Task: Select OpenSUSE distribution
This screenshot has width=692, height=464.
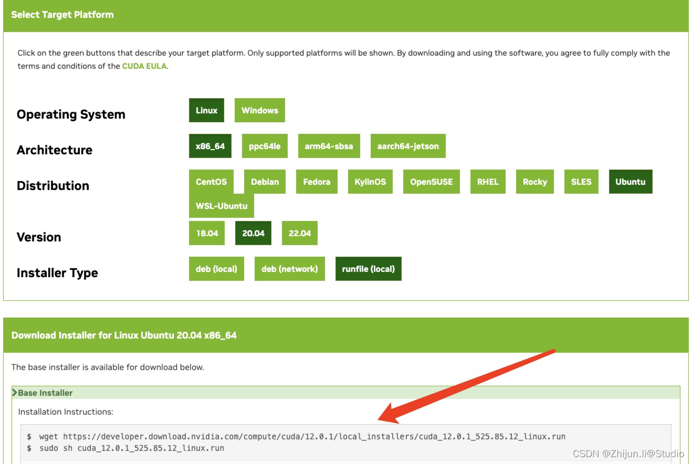Action: [431, 182]
